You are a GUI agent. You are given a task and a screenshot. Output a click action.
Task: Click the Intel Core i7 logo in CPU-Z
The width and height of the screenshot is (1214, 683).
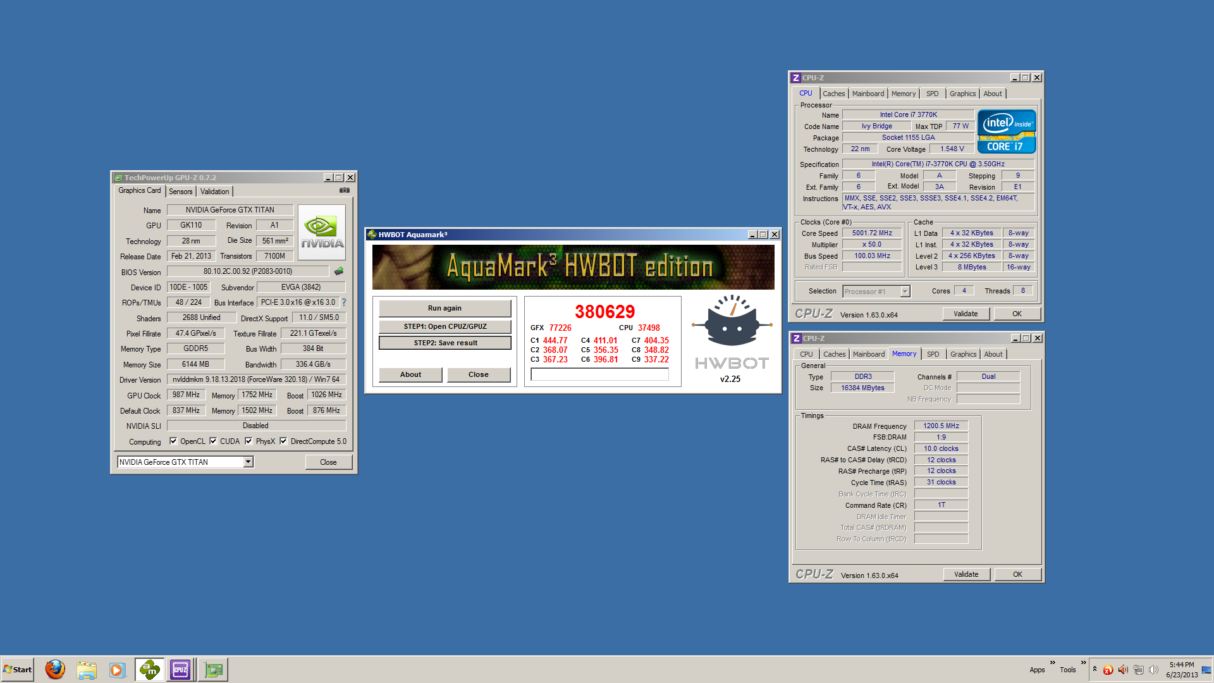click(1007, 132)
